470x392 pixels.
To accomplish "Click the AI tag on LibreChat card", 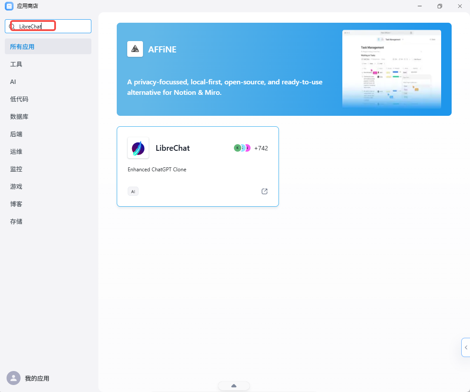I will tap(133, 191).
